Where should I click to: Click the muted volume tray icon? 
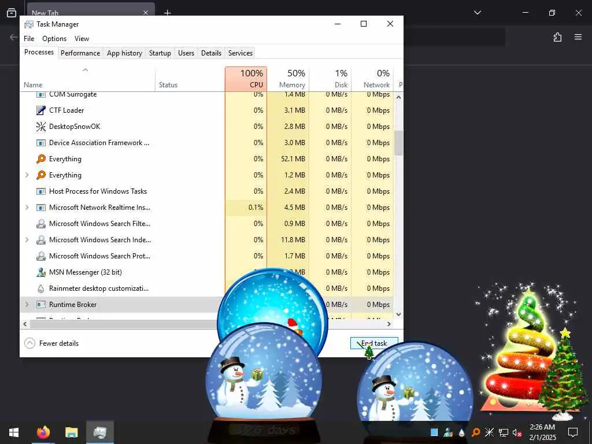(517, 432)
